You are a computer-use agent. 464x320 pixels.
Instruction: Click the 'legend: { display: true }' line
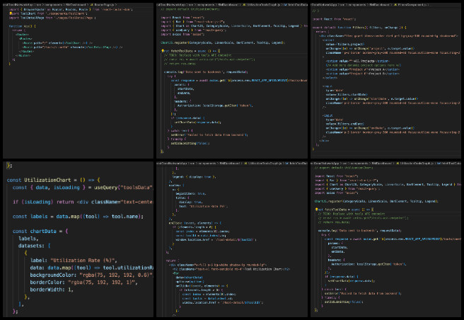(x=194, y=177)
